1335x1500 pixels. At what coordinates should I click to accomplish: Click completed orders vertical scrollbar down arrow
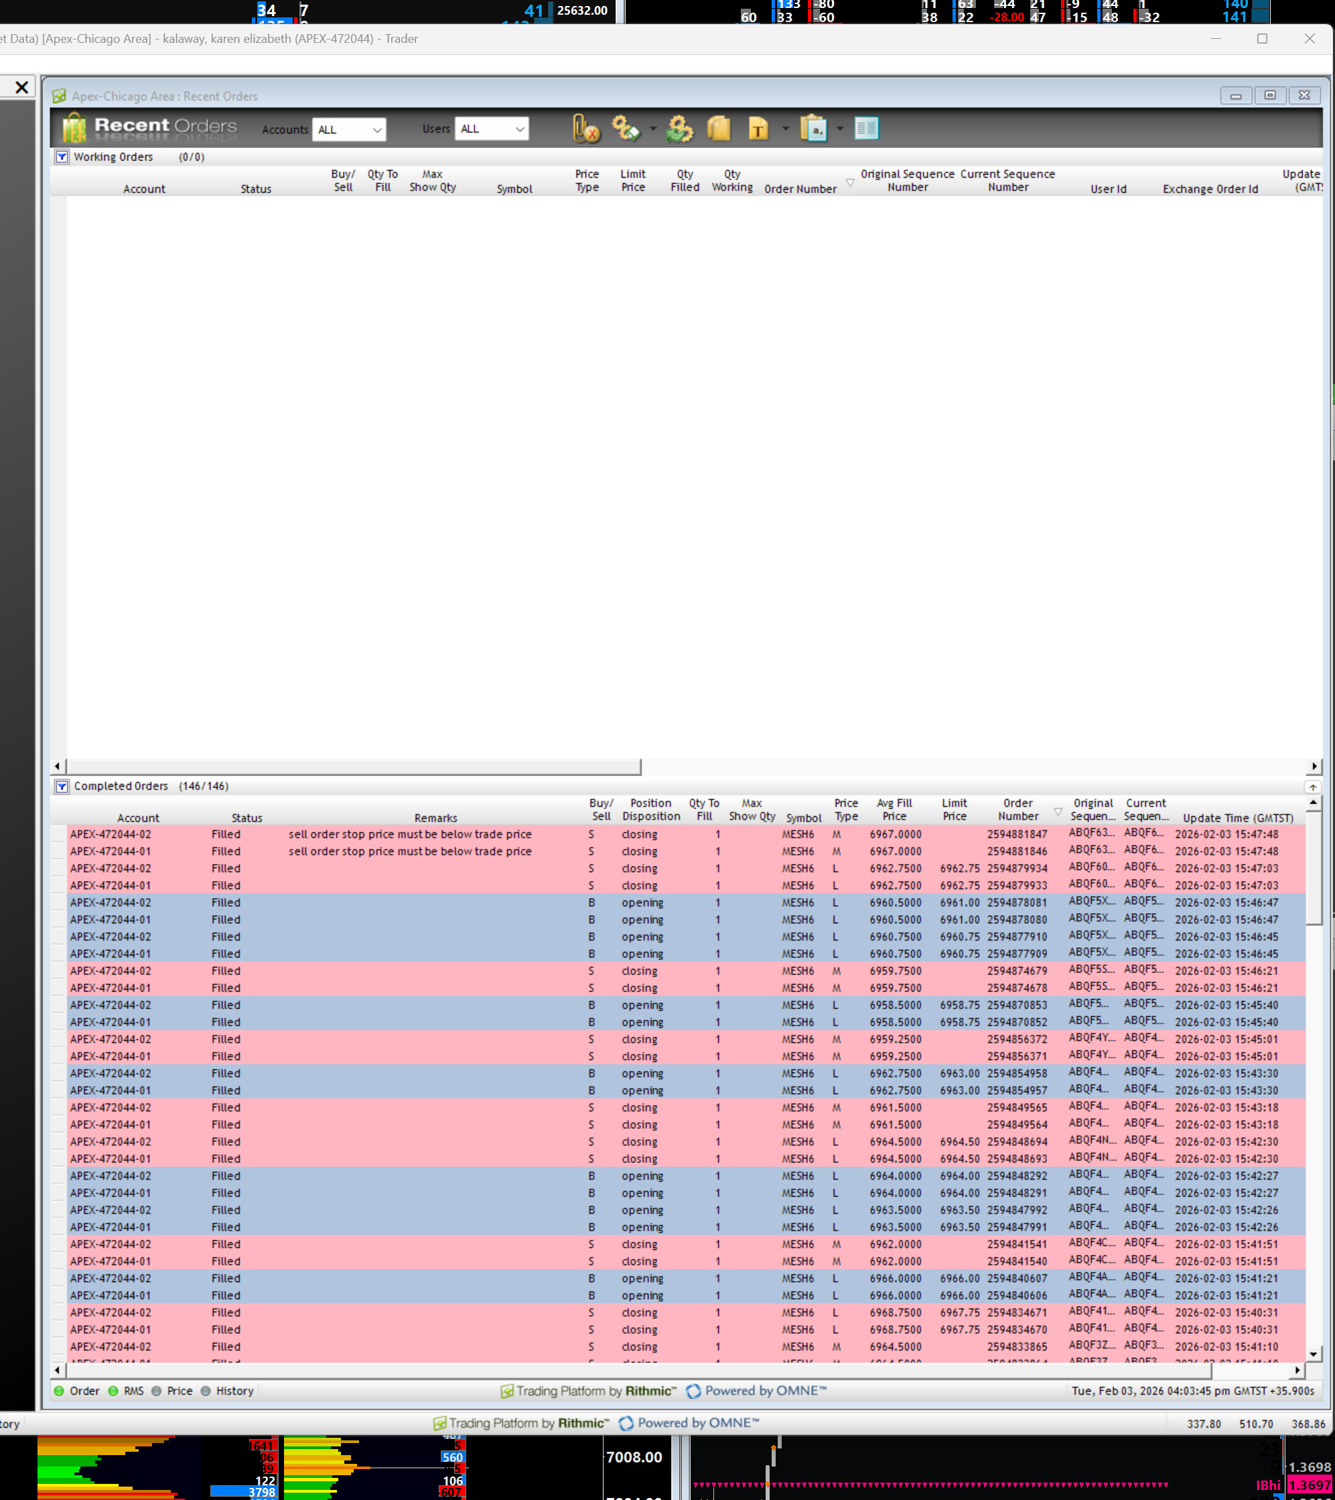coord(1312,1354)
